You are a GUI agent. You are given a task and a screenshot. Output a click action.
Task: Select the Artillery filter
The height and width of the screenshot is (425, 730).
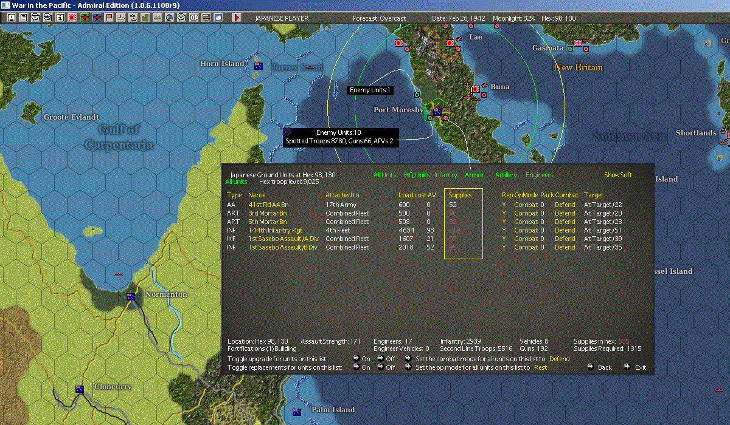(x=506, y=175)
